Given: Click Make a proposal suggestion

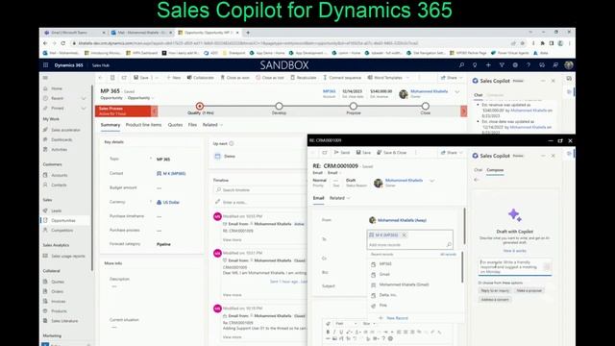Looking at the screenshot, I should tap(529, 290).
